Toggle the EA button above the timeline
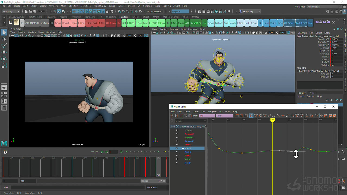This screenshot has width=347, height=195. coord(142,152)
